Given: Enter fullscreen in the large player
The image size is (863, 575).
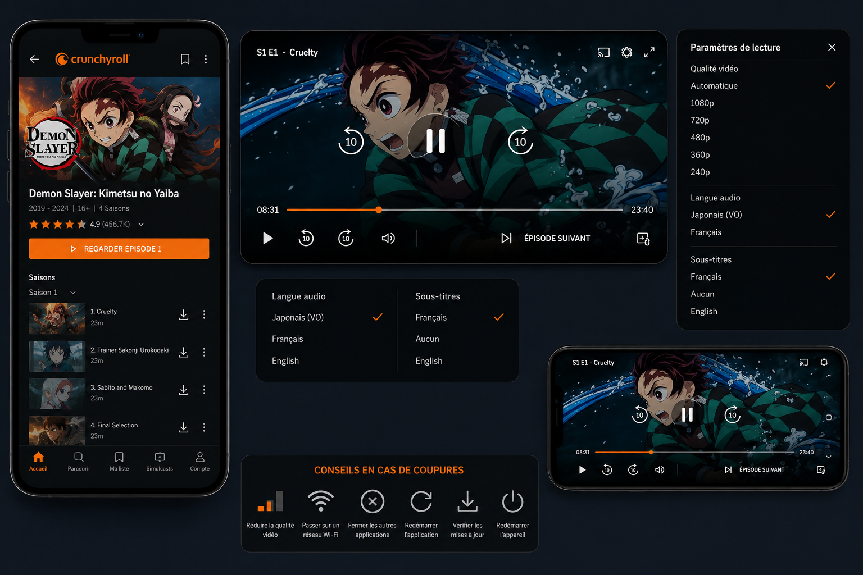Looking at the screenshot, I should 649,52.
